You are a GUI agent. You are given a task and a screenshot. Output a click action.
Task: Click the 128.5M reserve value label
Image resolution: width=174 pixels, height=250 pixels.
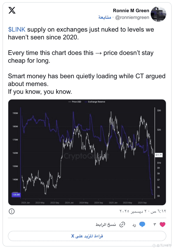click(16, 195)
